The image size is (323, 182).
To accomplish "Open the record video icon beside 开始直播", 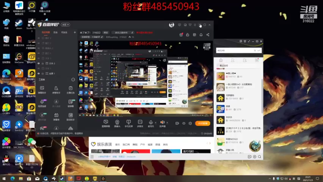I will pos(177,123).
